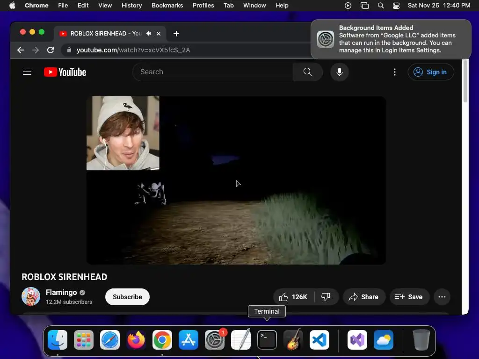The image size is (479, 359).
Task: Open Finder from the Dock
Action: click(58, 340)
